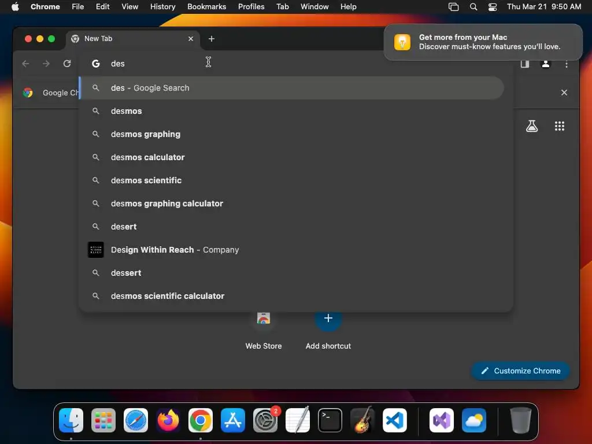
Task: Open a new tab with plus icon
Action: click(212, 39)
